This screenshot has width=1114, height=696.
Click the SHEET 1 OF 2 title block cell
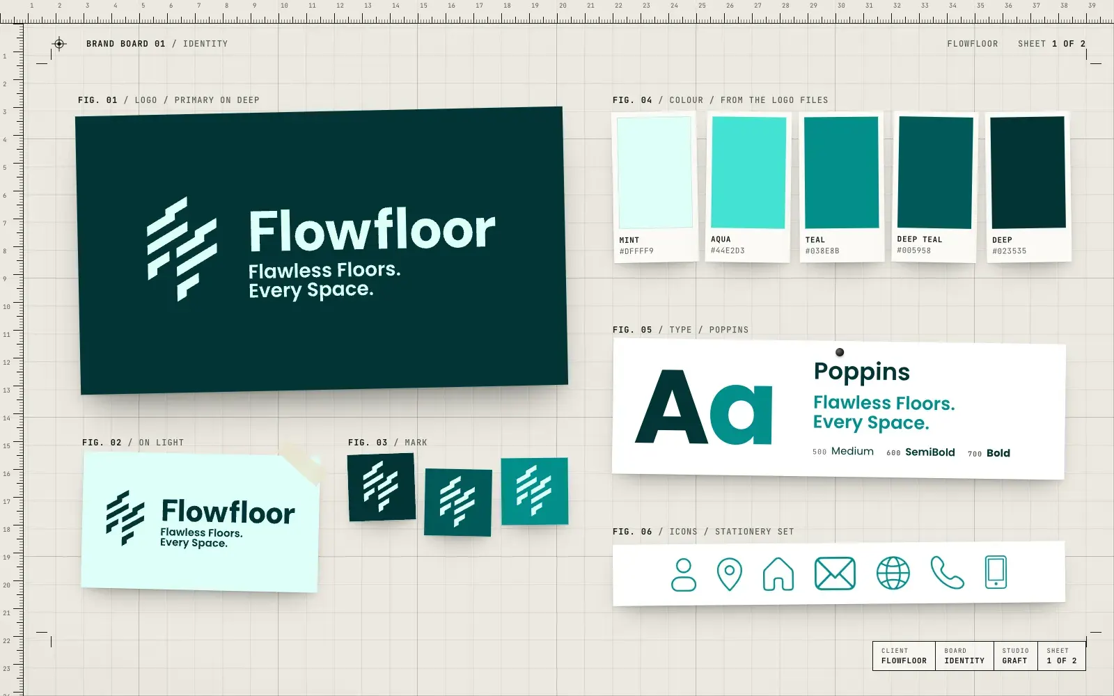point(1061,656)
